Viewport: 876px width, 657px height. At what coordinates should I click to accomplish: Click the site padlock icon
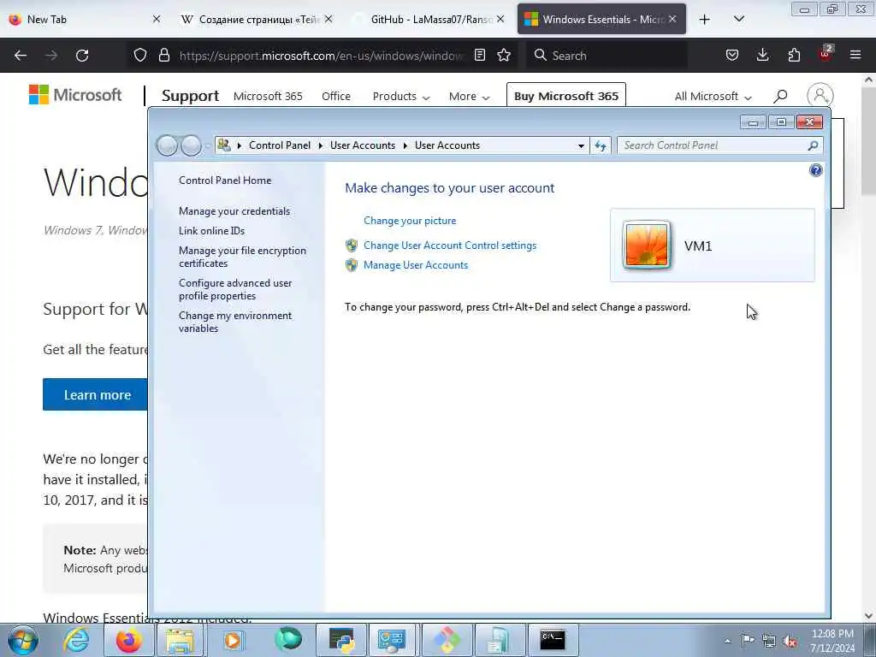[163, 55]
